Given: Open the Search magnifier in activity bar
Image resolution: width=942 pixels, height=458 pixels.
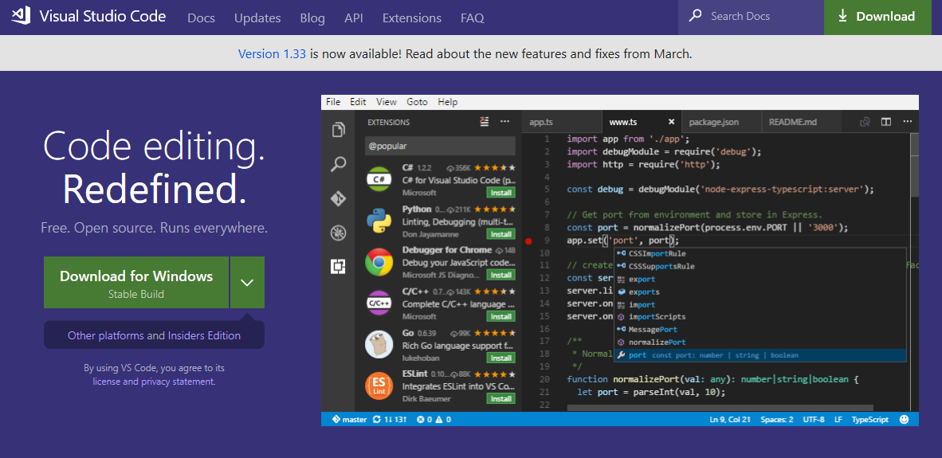Looking at the screenshot, I should [339, 164].
